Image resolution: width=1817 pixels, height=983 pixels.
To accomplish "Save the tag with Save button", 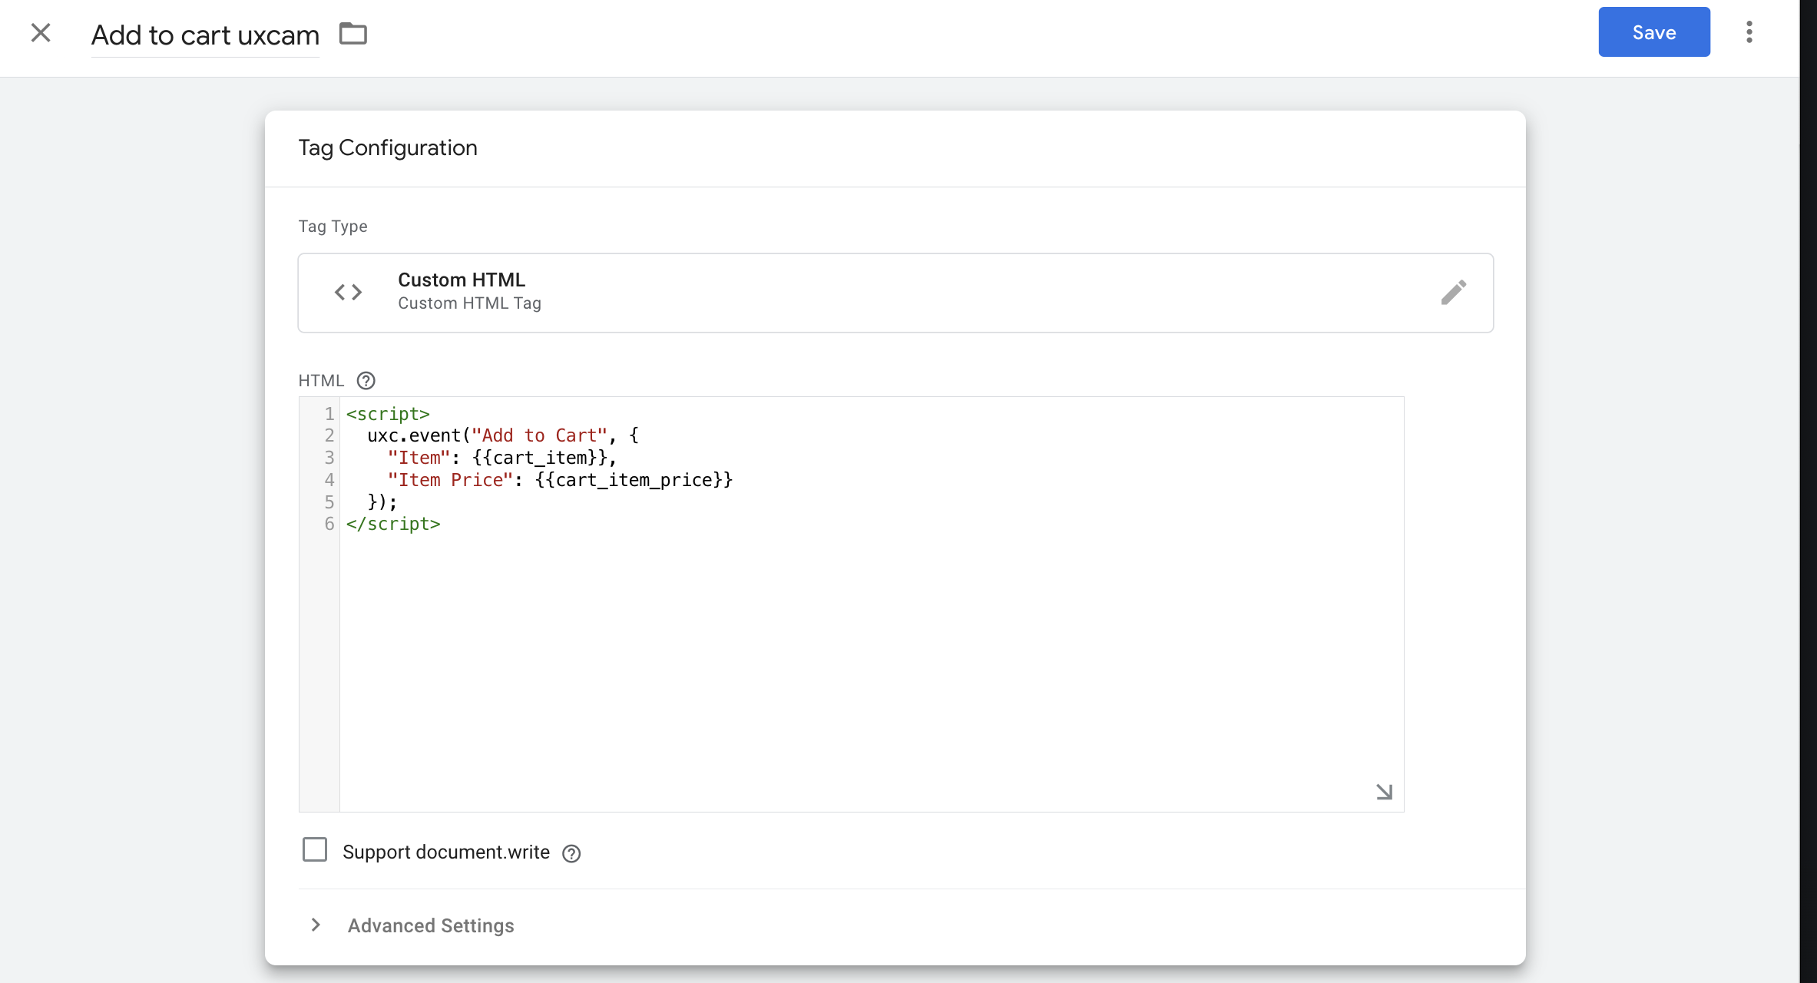I will (x=1653, y=32).
